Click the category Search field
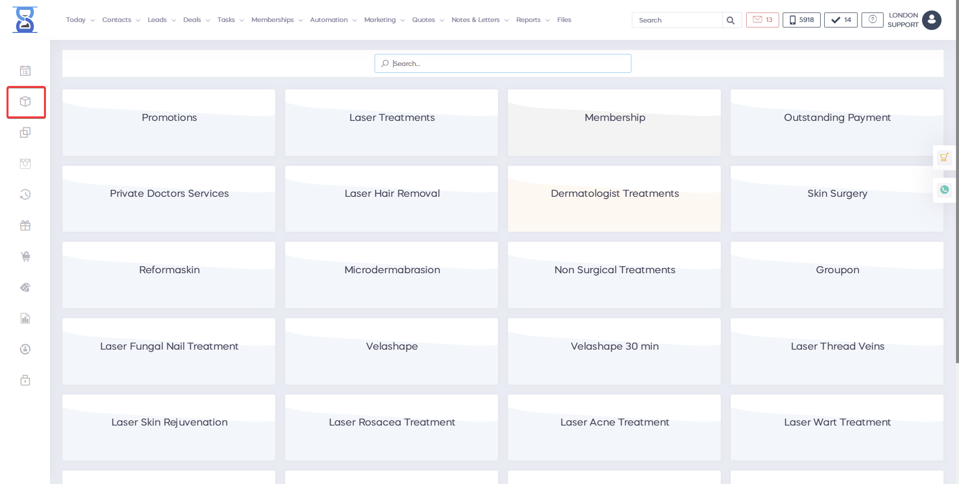The image size is (959, 484). tap(502, 63)
